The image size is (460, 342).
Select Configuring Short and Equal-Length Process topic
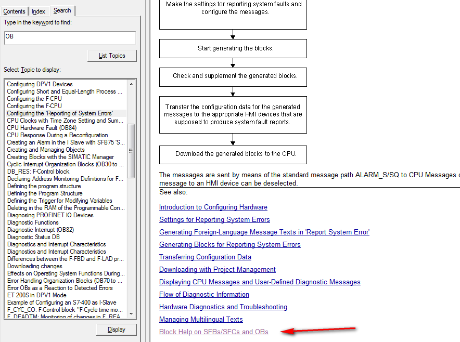65,91
